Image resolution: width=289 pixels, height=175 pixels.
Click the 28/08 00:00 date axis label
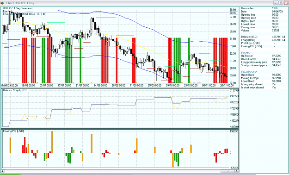coord(118,86)
